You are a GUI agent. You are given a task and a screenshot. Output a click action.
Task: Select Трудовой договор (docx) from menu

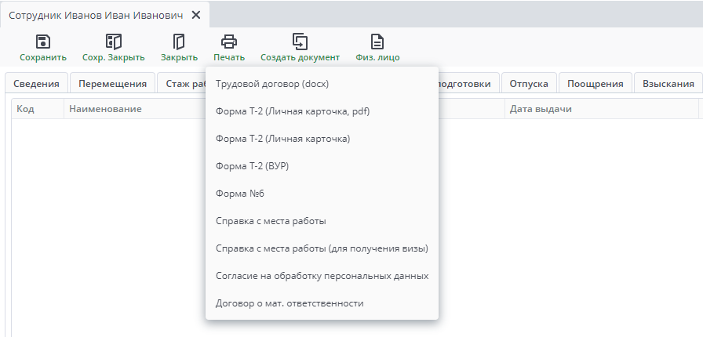[271, 84]
